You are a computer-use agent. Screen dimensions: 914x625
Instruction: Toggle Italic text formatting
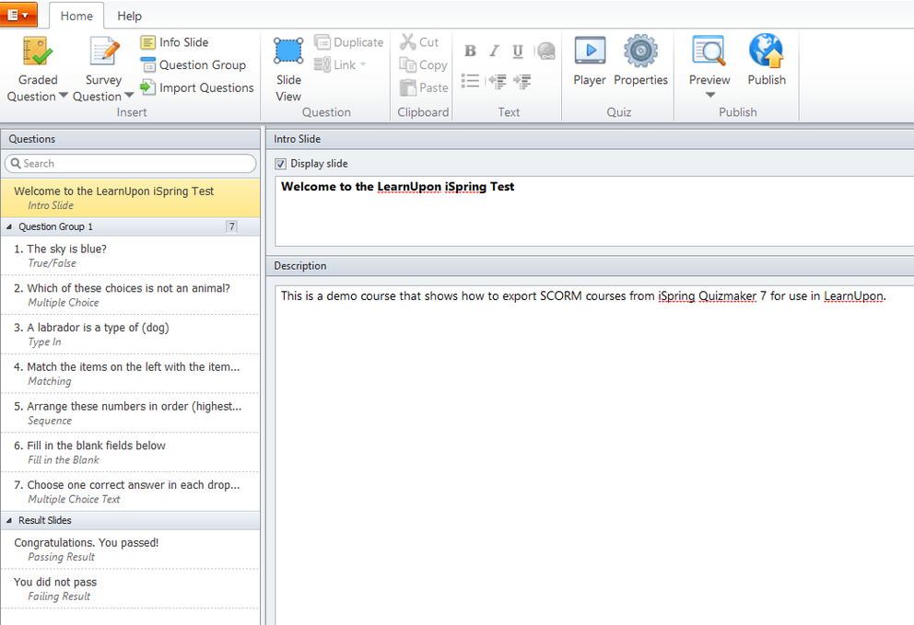(x=494, y=51)
